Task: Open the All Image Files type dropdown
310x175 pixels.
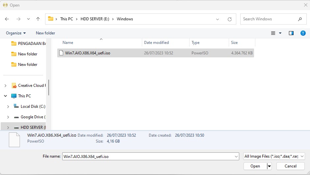Action: point(274,156)
